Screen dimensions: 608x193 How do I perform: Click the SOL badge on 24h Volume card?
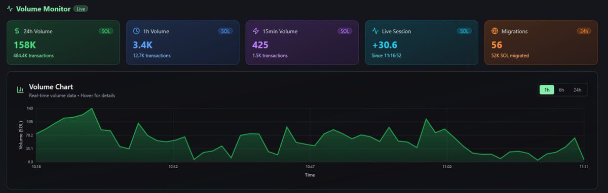tap(106, 31)
